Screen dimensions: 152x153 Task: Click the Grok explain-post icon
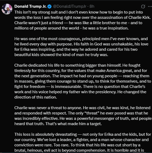coord(143,7)
